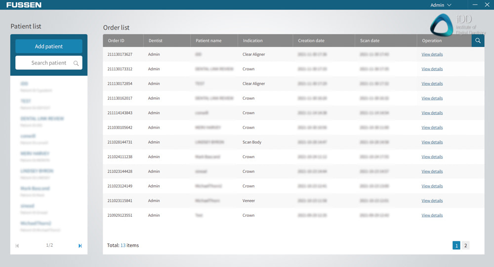The image size is (494, 267).
Task: Click the Order ID column header
Action: pyautogui.click(x=123, y=40)
